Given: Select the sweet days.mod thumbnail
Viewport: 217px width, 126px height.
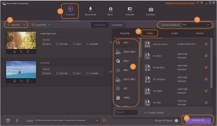Looking at the screenshot, I should point(21,40).
